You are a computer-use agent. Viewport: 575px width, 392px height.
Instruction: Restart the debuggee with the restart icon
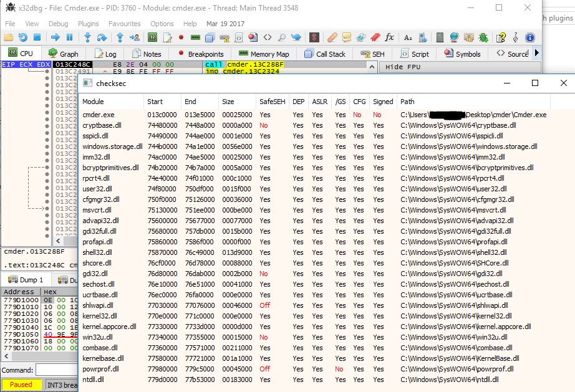[x=23, y=37]
